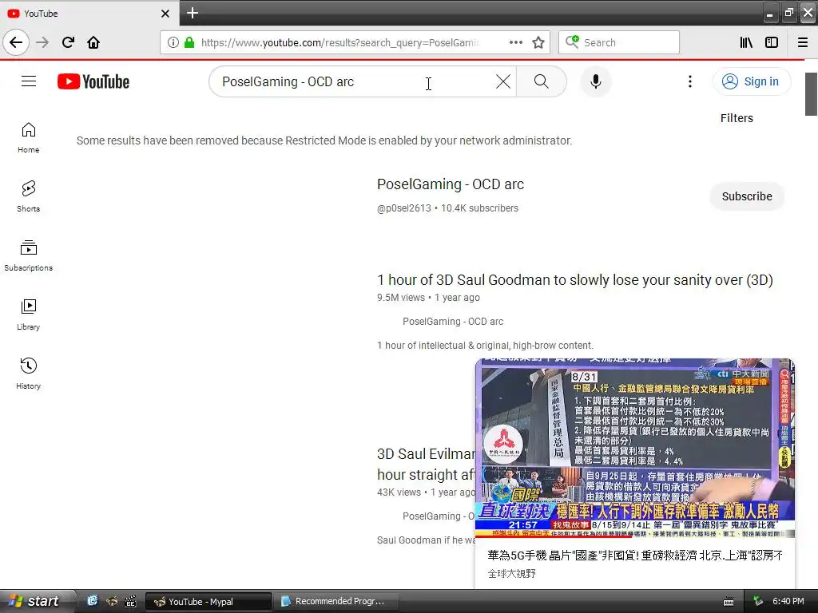This screenshot has height=613, width=818.
Task: Close the YouTube browser tab
Action: pos(165,14)
